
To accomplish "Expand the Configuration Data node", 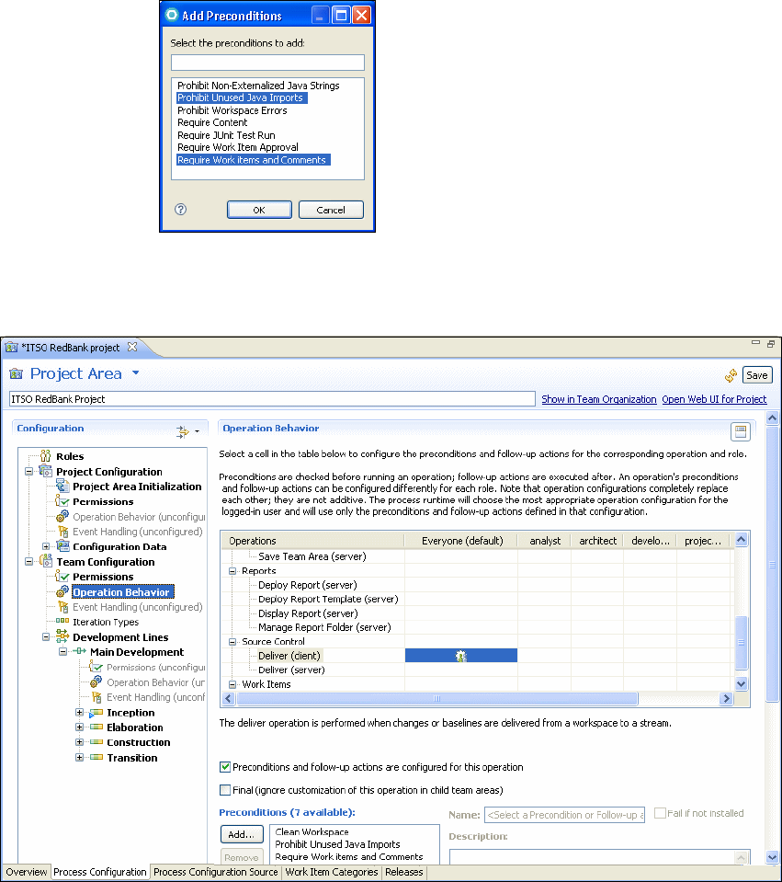I will [x=46, y=546].
